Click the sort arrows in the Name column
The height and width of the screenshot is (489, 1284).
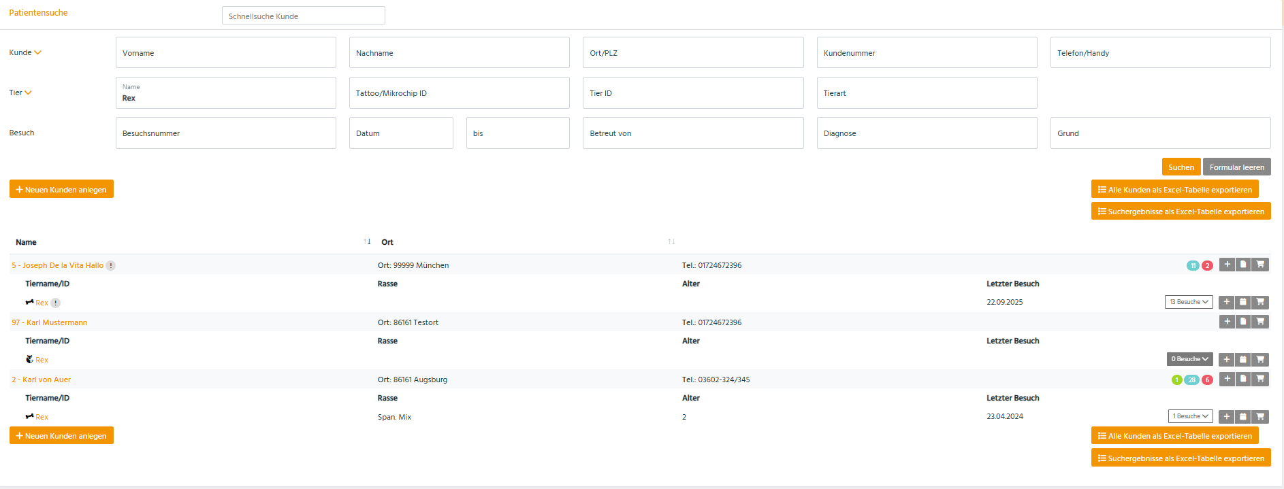click(x=367, y=241)
